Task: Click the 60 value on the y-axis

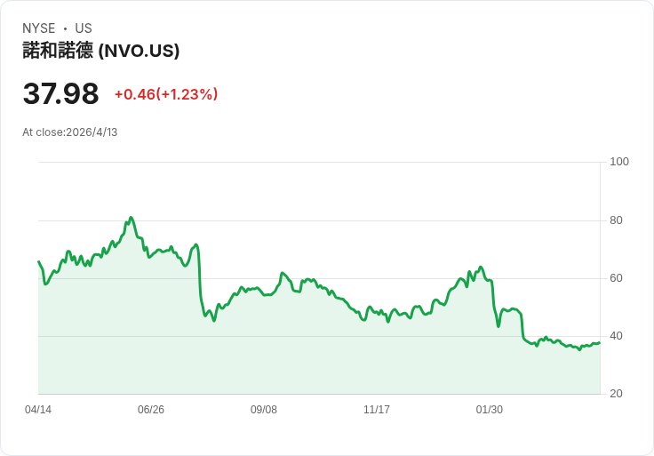Action: point(617,278)
